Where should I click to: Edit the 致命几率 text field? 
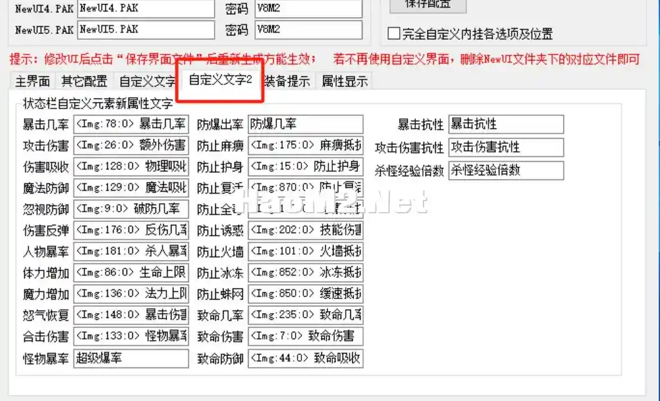tap(306, 315)
